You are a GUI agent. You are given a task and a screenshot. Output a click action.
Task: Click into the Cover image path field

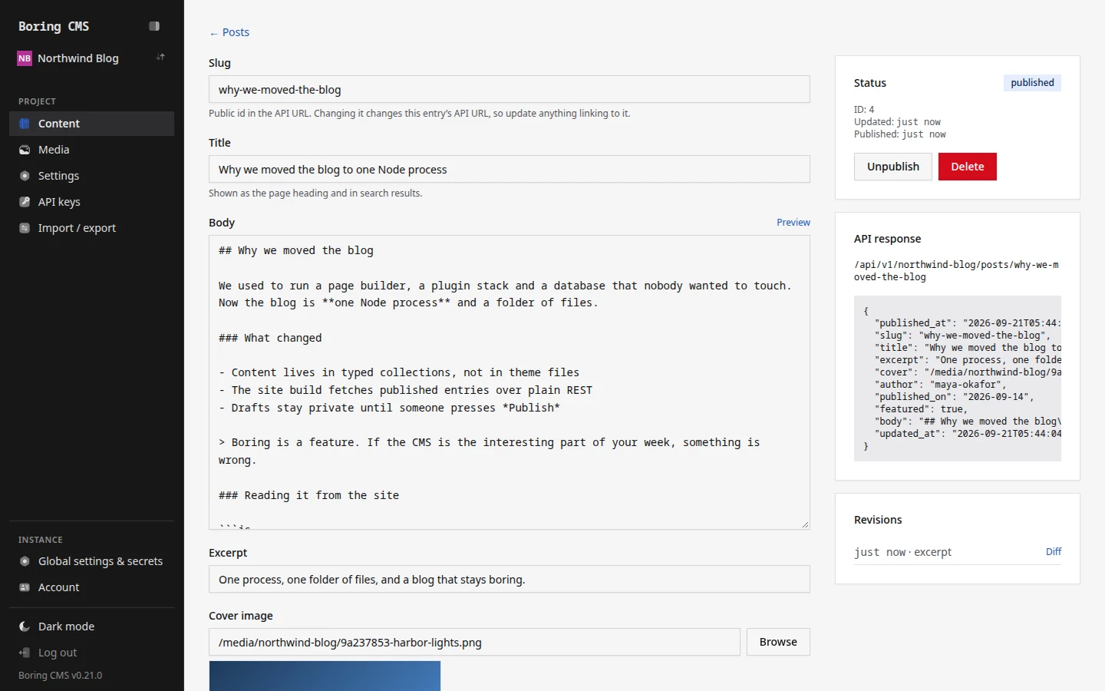[474, 642]
